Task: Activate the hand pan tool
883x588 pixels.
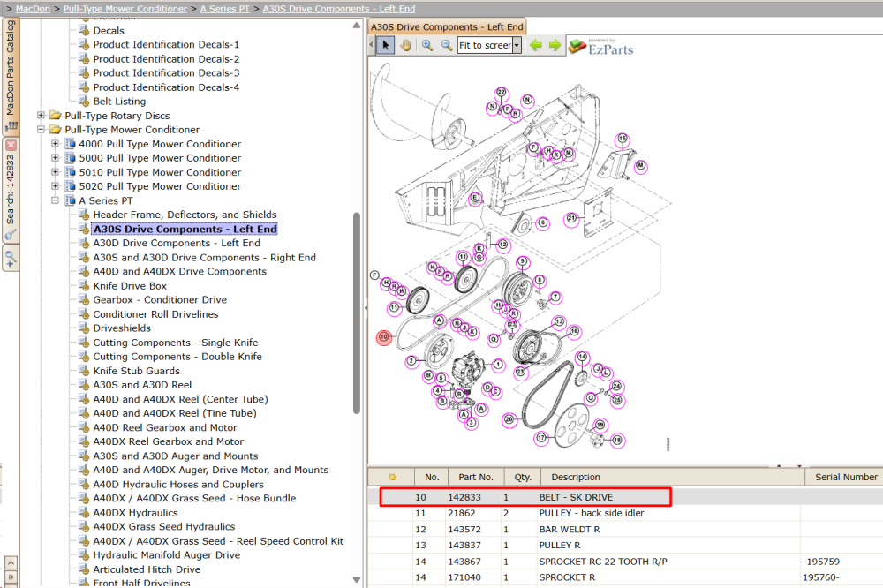Action: pos(405,45)
